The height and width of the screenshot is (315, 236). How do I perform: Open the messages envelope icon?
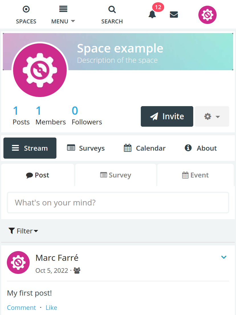point(174,15)
